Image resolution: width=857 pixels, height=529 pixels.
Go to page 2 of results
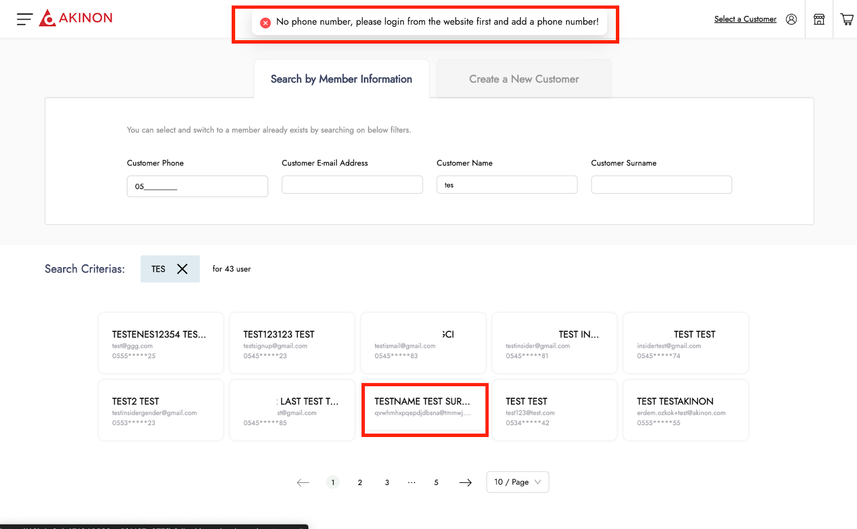pos(360,482)
